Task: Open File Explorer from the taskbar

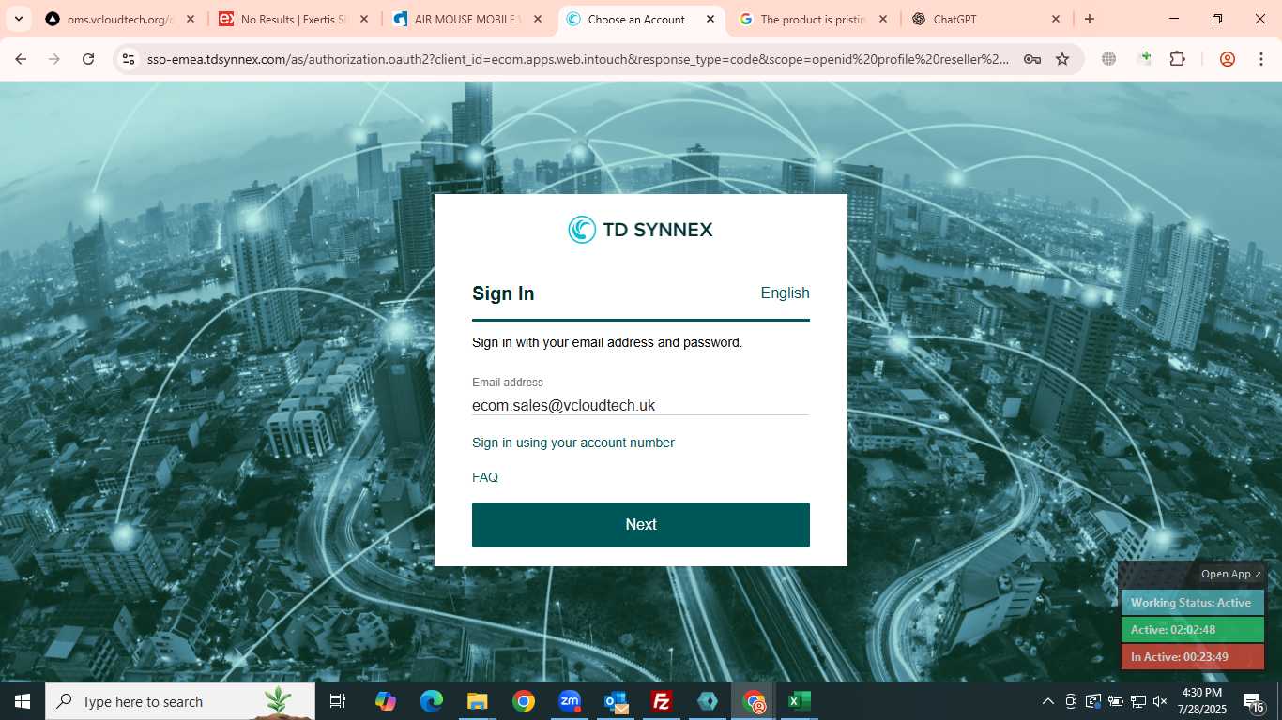Action: point(478,701)
